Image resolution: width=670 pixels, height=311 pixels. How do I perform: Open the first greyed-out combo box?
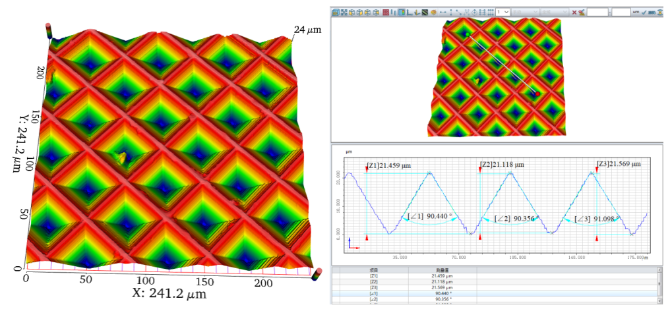click(x=526, y=12)
